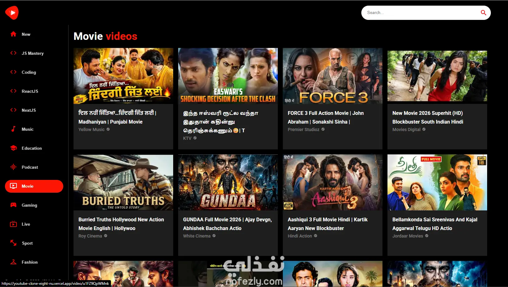The image size is (508, 287).
Task: Visit the White Cinema channel
Action: pos(197,236)
